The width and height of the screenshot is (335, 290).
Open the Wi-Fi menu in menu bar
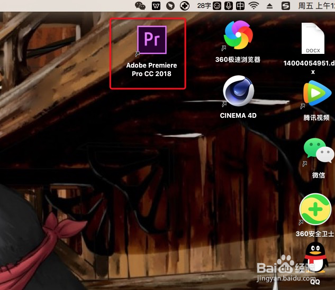[x=253, y=6]
